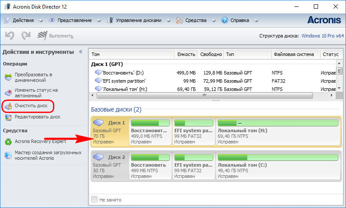
Task: Expand the Представление menu dropdown arrow
Action: point(98,21)
